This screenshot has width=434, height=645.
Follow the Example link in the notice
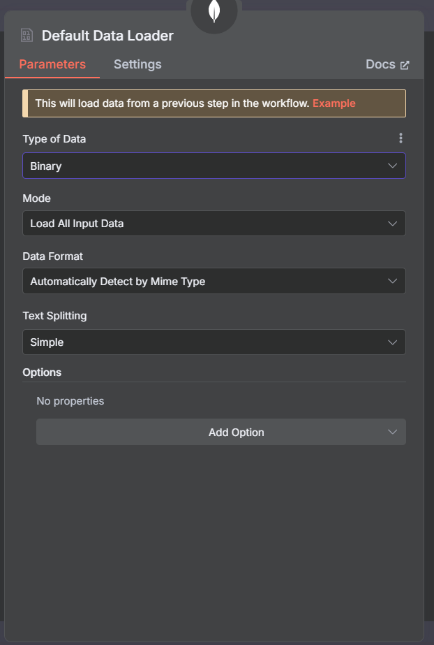[x=334, y=103]
